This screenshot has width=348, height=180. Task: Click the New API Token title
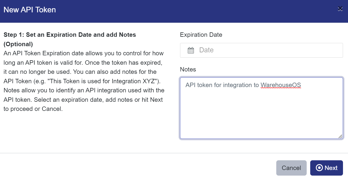pyautogui.click(x=30, y=10)
